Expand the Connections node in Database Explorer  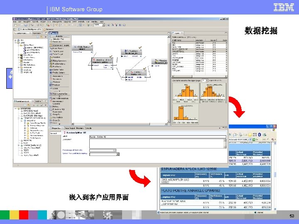pos(15,108)
